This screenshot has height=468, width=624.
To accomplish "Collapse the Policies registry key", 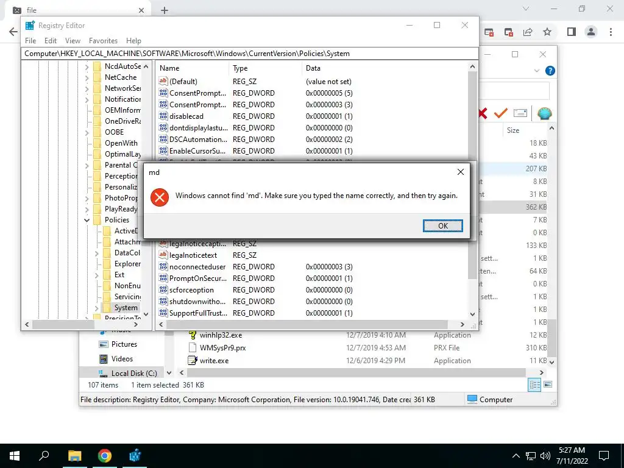I will click(x=87, y=219).
